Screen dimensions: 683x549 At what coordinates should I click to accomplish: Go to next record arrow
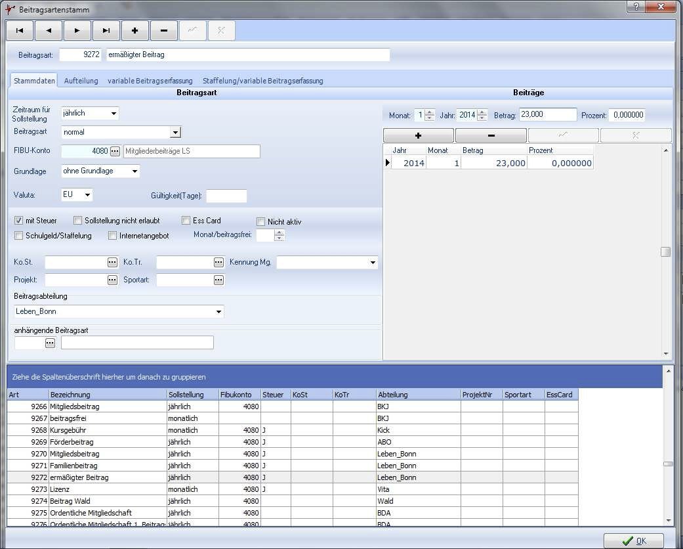tap(77, 30)
